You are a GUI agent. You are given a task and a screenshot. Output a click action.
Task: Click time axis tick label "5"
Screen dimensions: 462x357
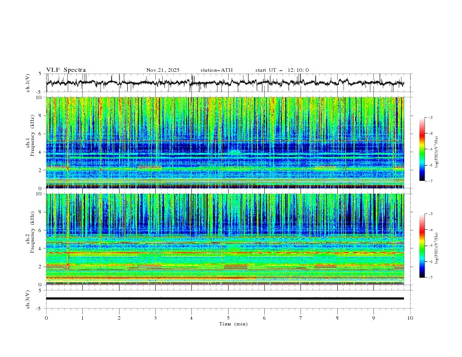point(228,318)
